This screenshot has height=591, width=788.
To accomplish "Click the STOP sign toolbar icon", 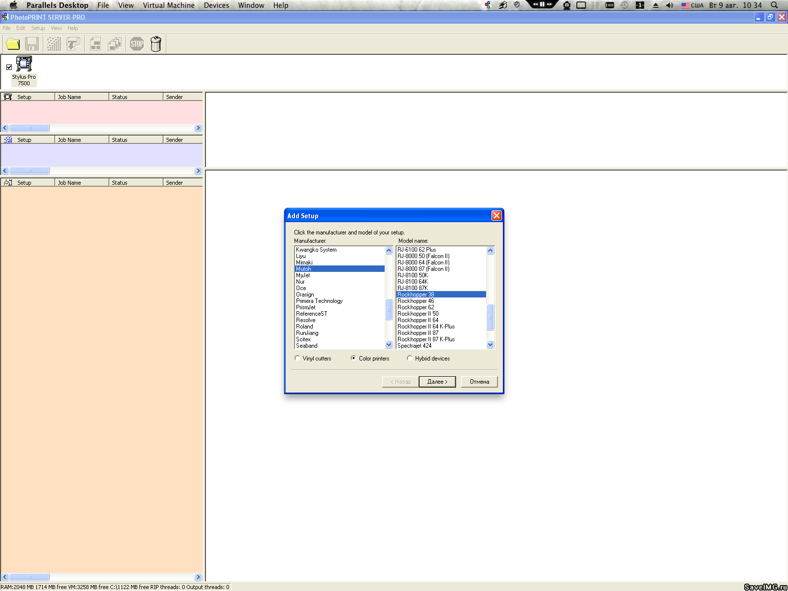I will click(x=137, y=44).
